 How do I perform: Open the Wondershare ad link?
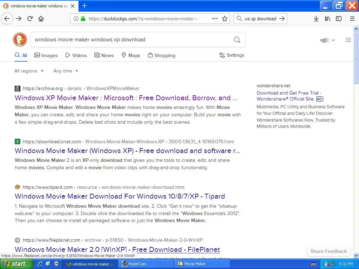289,96
